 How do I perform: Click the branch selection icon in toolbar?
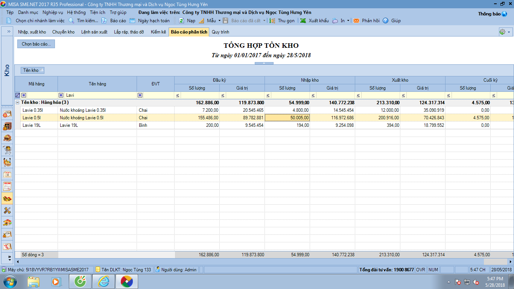coord(9,21)
